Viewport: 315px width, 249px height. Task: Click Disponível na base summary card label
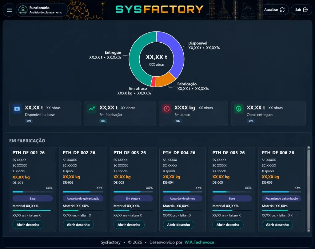click(x=40, y=115)
